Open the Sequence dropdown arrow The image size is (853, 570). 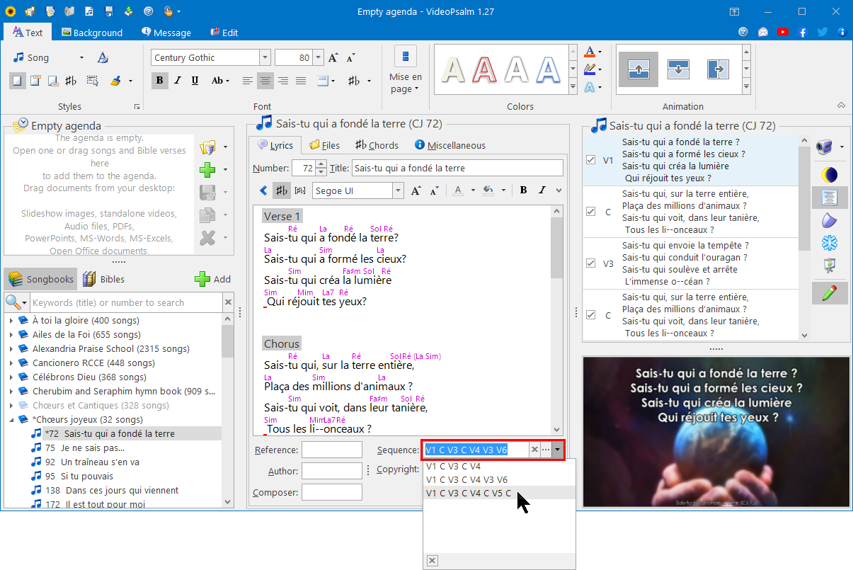tap(558, 450)
